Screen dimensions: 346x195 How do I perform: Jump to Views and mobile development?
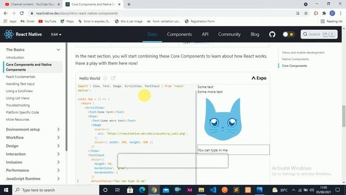coord(303,53)
